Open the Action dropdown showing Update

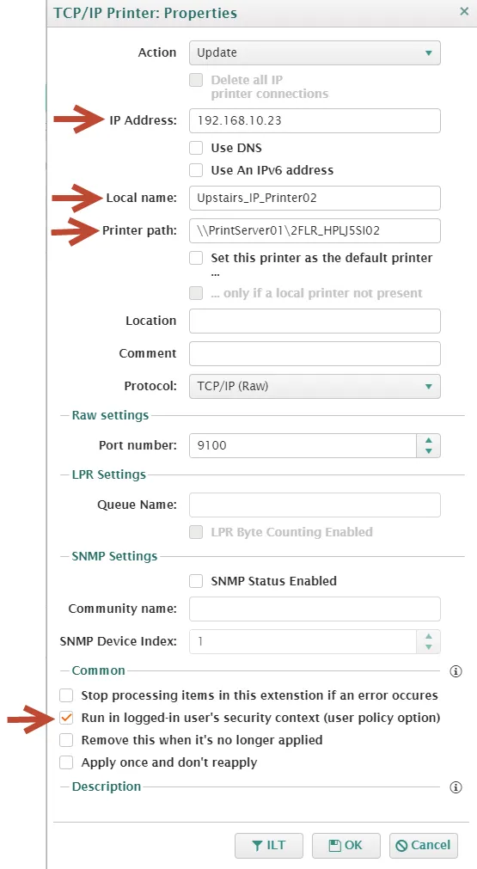[315, 52]
